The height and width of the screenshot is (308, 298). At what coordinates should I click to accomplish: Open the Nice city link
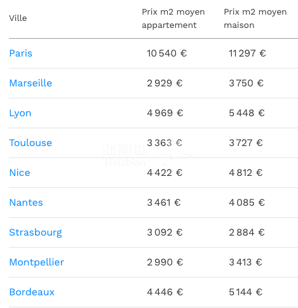click(20, 173)
